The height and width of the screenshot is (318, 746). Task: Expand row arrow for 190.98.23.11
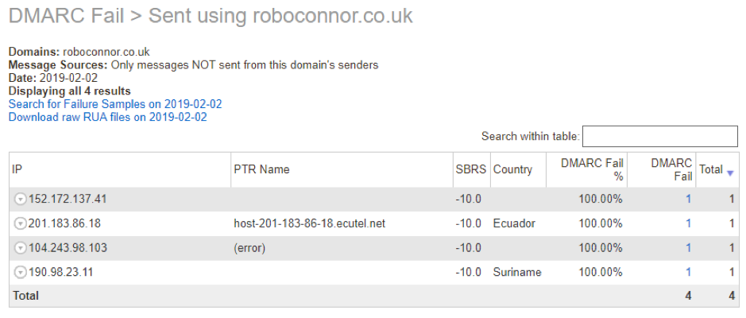[x=20, y=273]
